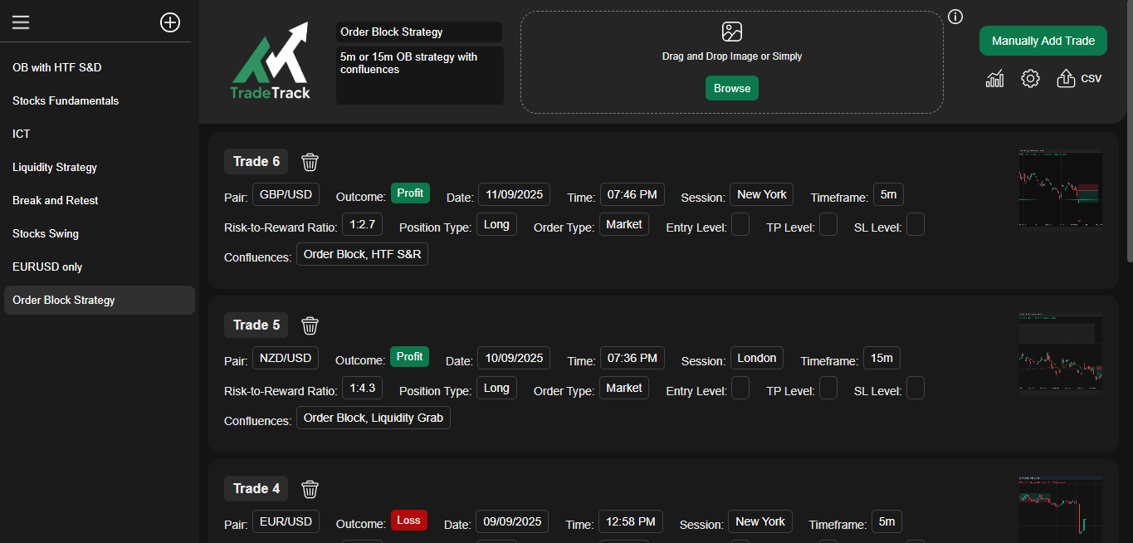1133x543 pixels.
Task: Delete Trade 4 with trash icon
Action: [x=310, y=489]
